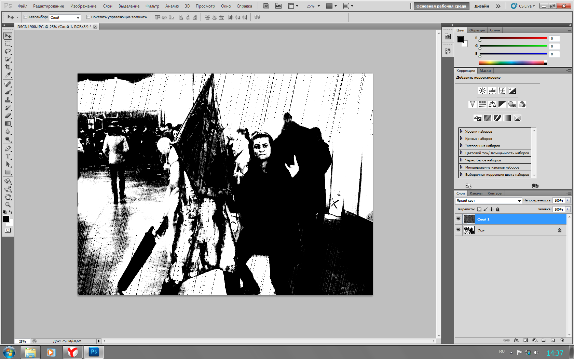Select the Move tool in the toolbox

(x=8, y=36)
